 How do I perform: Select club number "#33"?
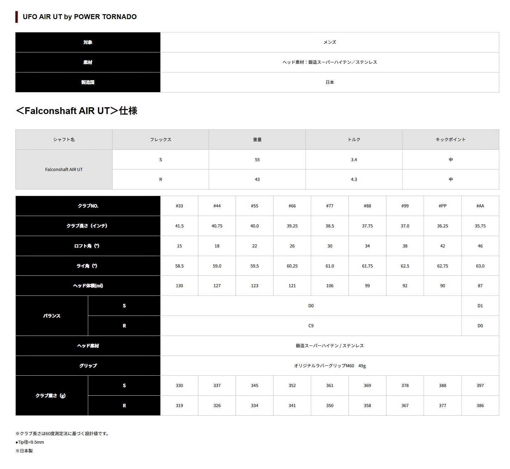pyautogui.click(x=179, y=206)
